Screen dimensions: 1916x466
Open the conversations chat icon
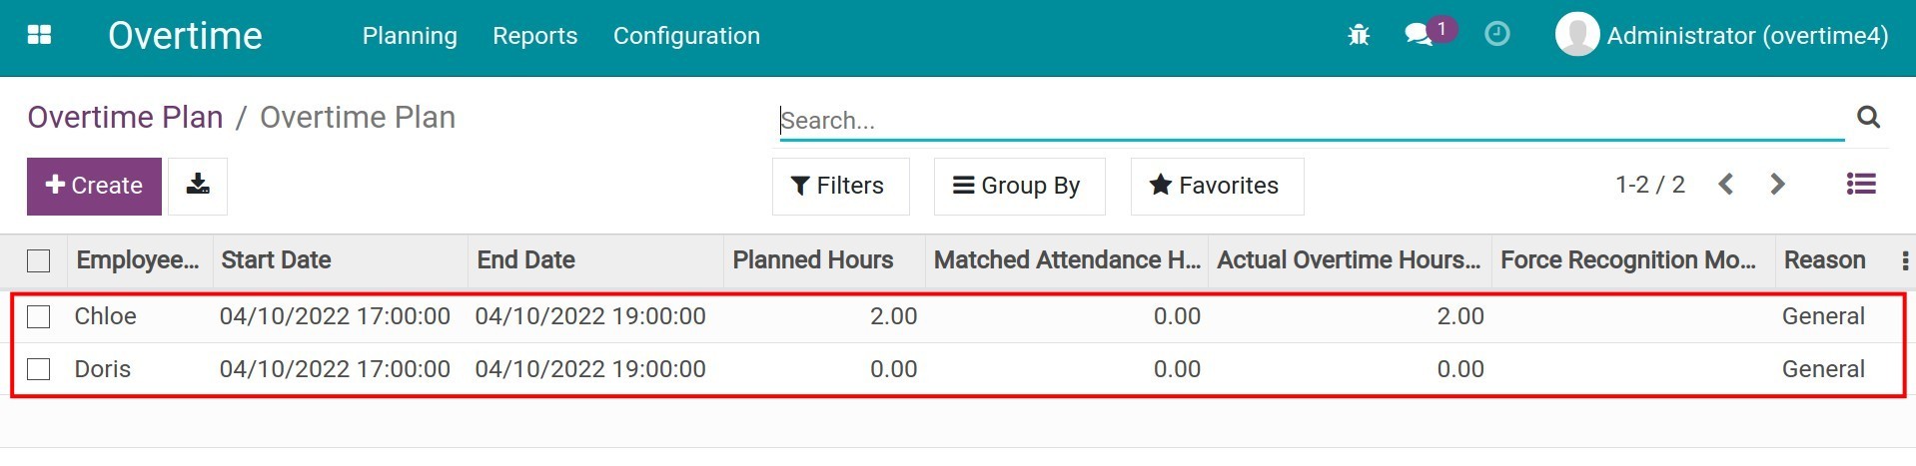(x=1418, y=35)
